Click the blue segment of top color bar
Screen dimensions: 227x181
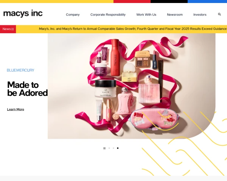tap(207, 2)
